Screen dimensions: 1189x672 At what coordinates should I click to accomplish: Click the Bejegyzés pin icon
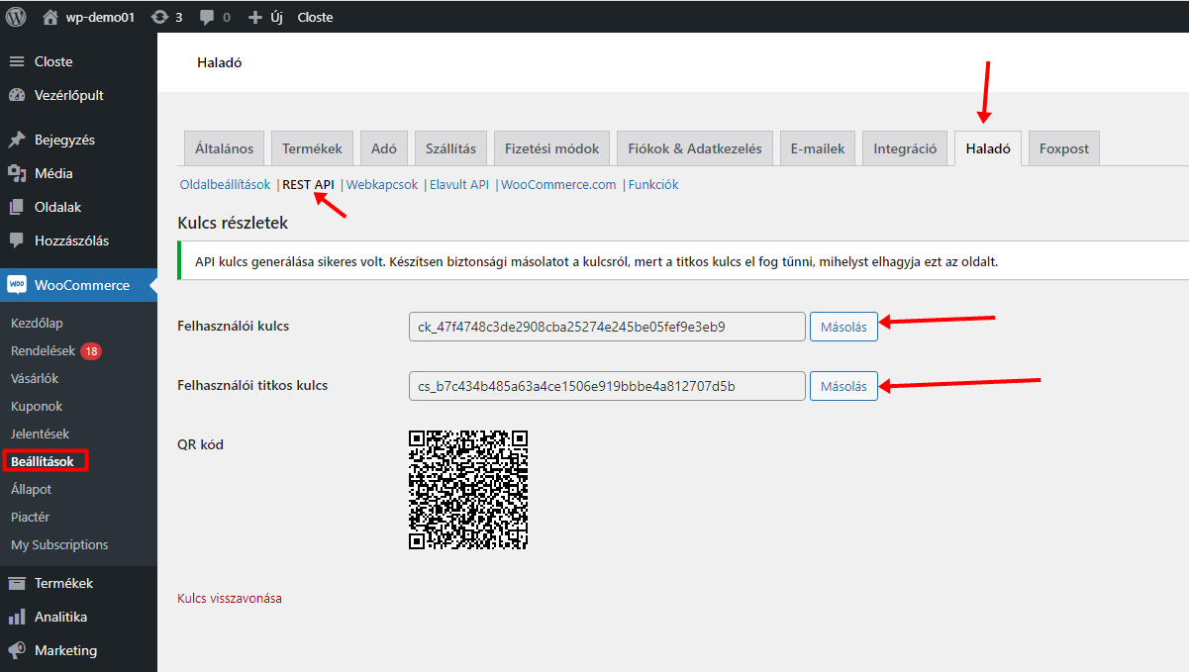click(x=17, y=140)
